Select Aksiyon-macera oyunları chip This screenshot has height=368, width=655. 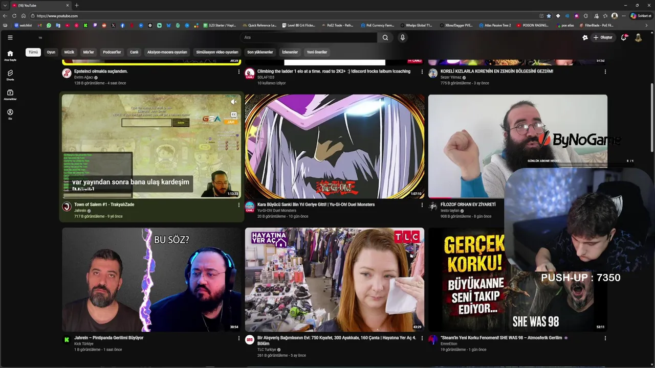click(x=167, y=52)
